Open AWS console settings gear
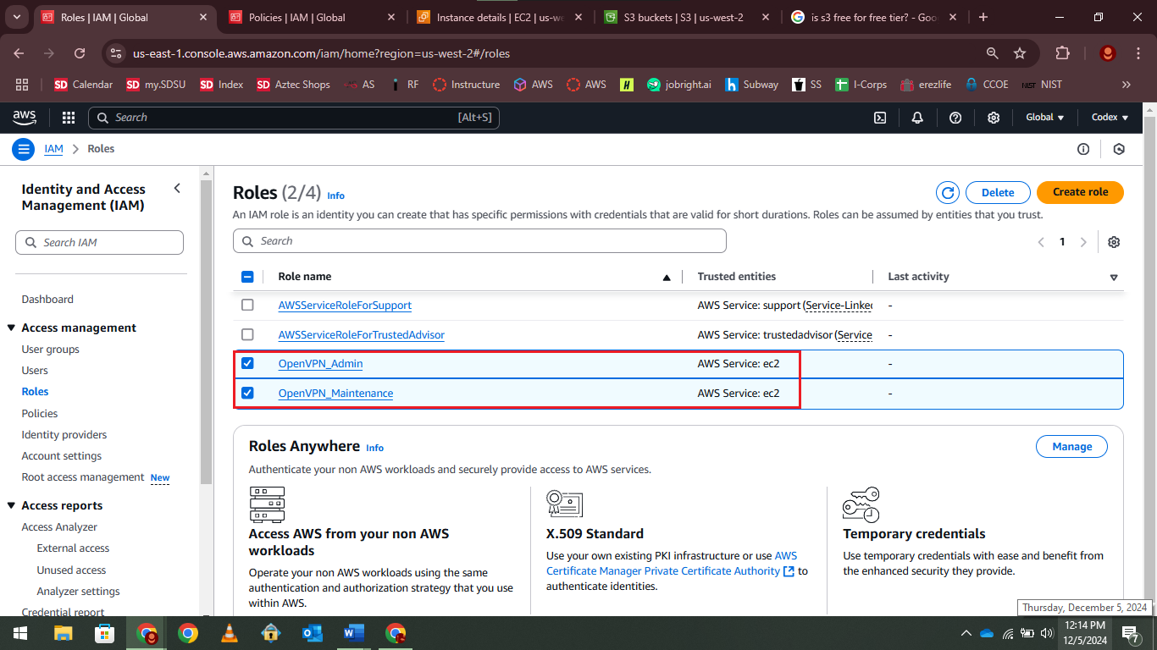This screenshot has width=1157, height=650. coord(994,118)
